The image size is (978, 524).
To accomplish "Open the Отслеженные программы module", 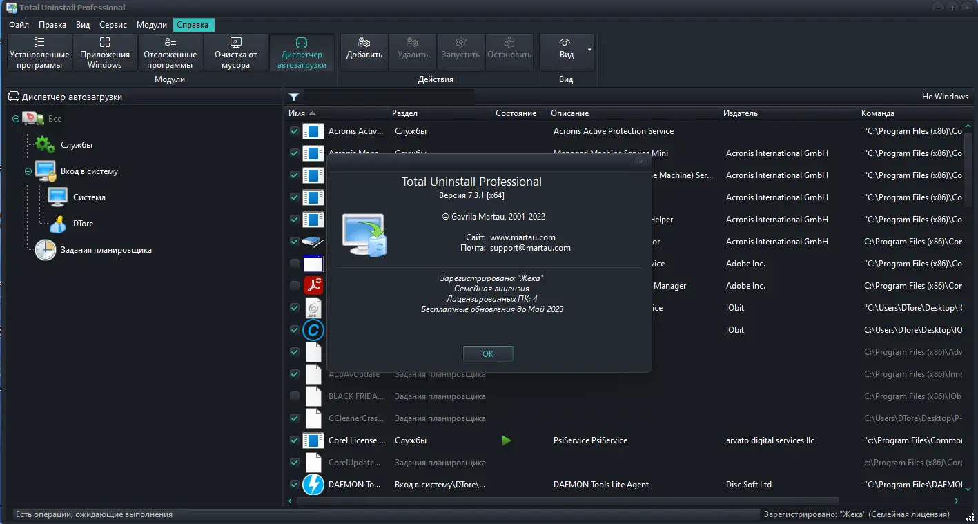I will point(170,52).
